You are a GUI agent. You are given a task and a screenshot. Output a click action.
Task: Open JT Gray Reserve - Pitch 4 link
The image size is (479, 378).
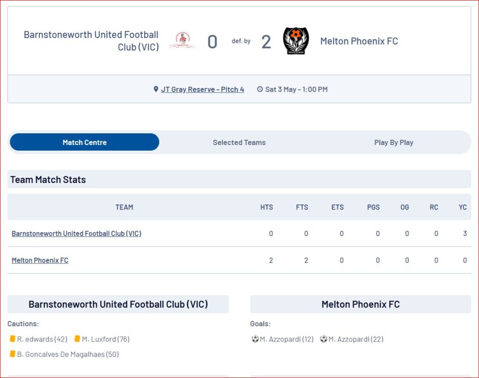pyautogui.click(x=203, y=89)
